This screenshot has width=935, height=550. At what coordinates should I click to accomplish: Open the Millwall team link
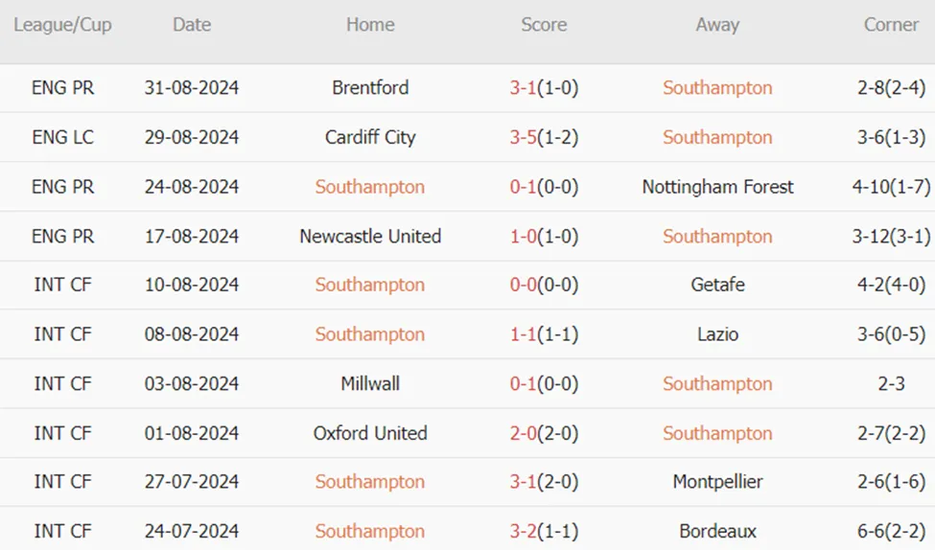click(x=370, y=383)
